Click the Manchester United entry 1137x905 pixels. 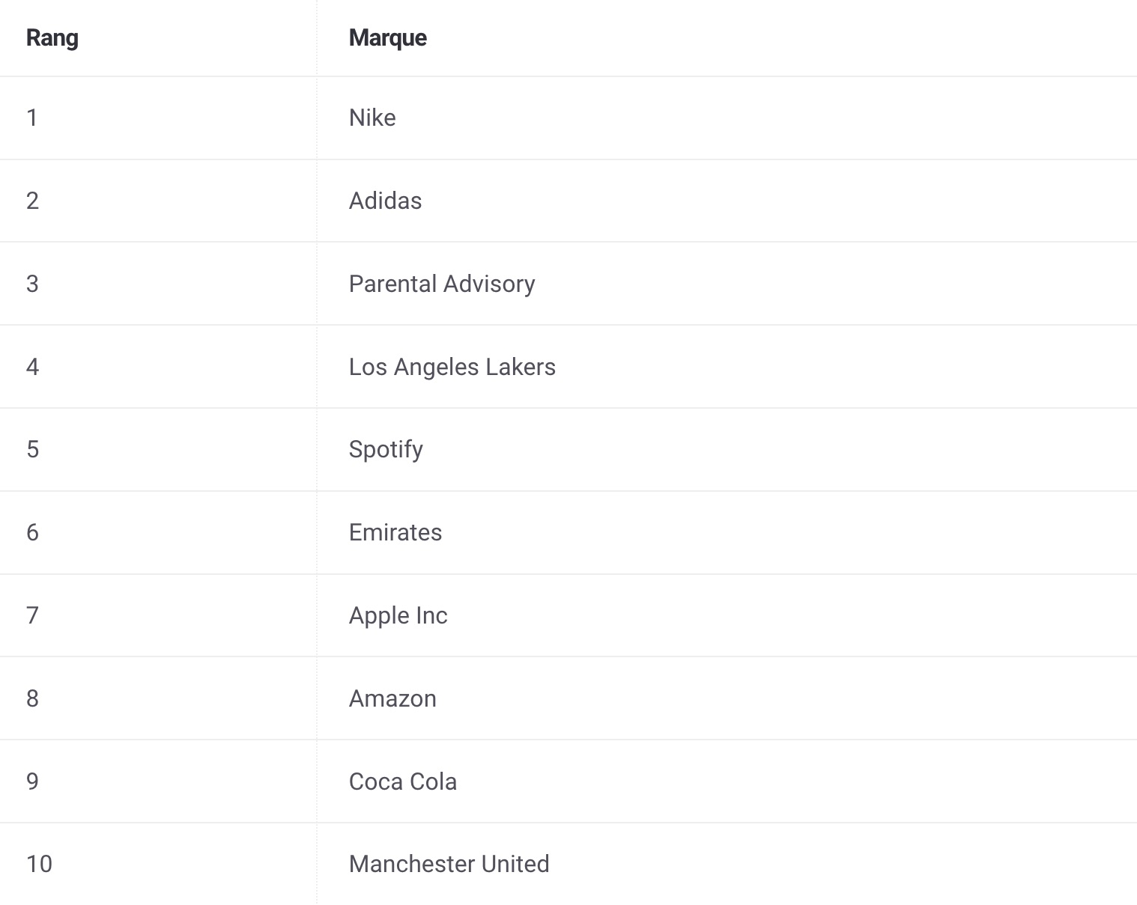449,864
